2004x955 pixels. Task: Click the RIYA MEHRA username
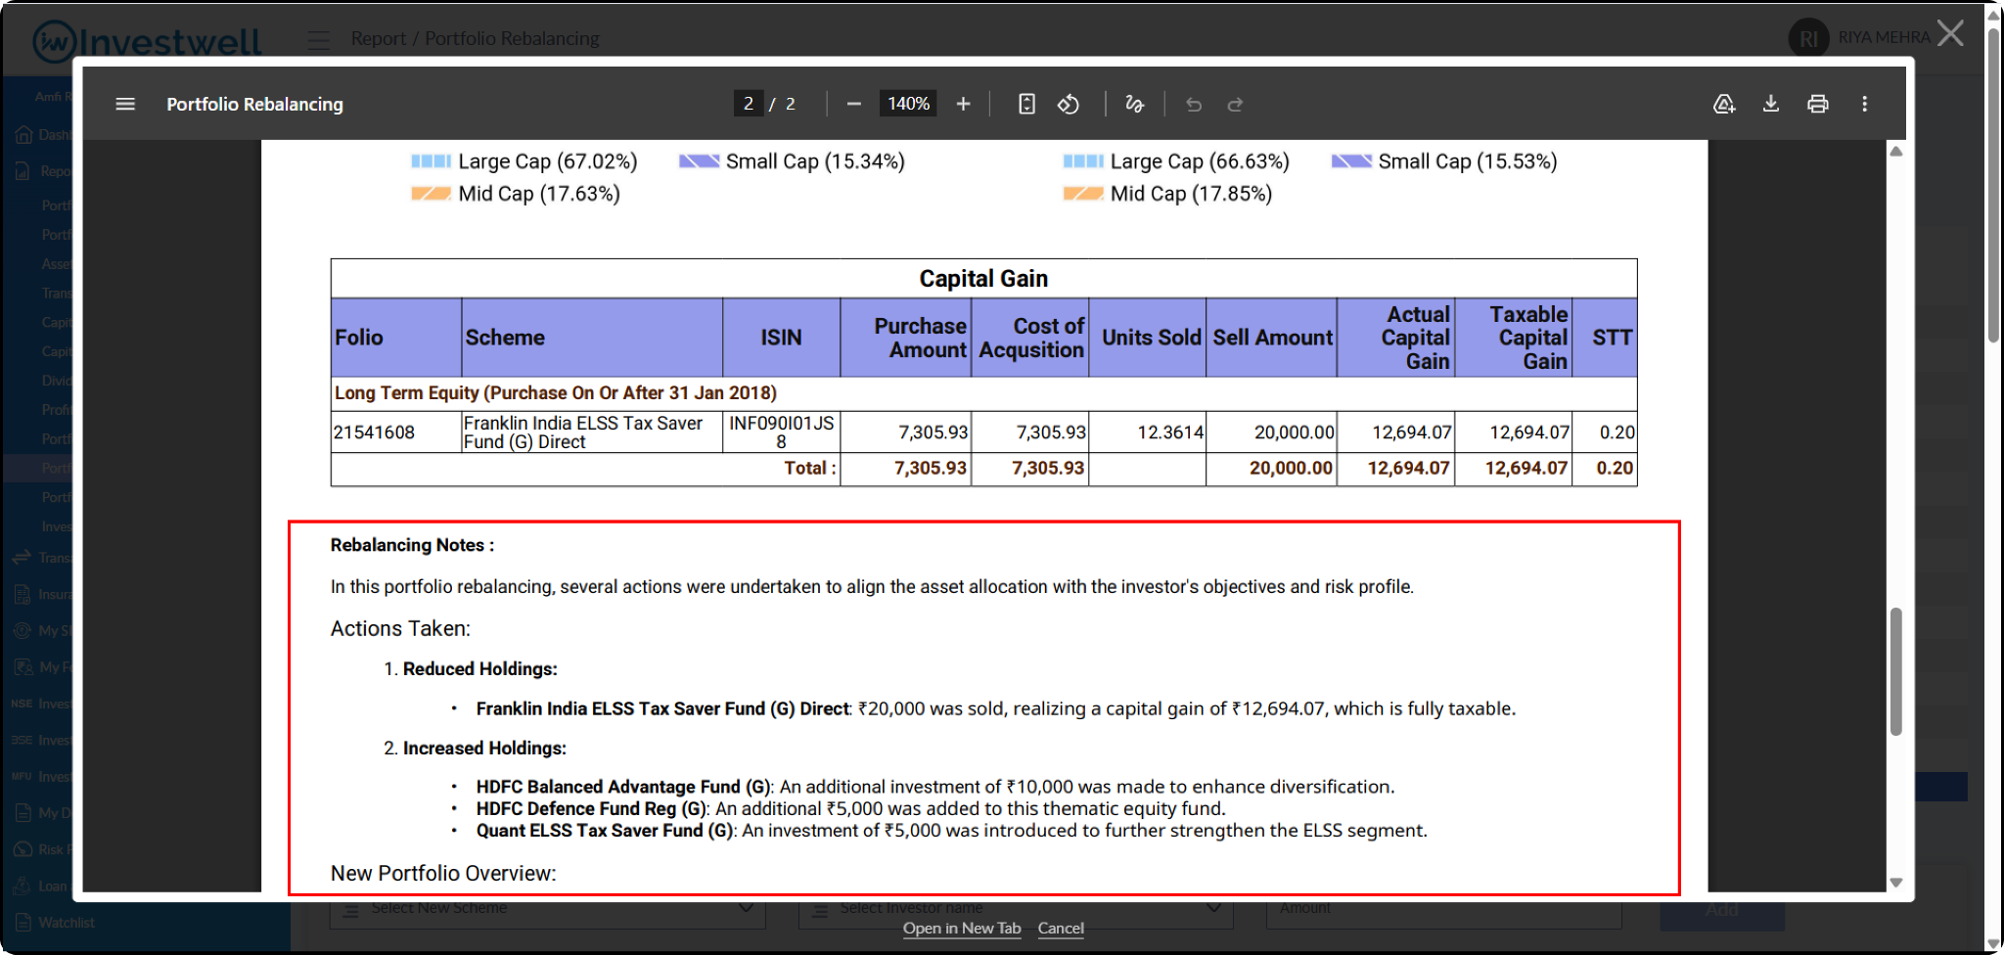(x=1884, y=37)
